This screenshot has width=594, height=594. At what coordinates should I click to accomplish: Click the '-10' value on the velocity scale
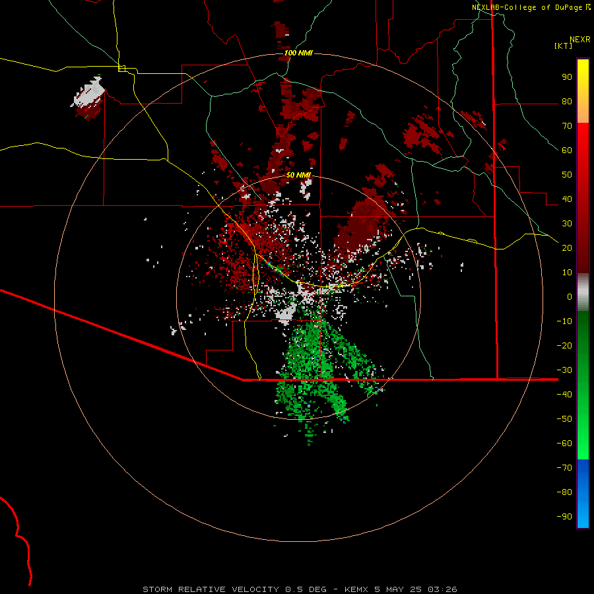click(564, 321)
